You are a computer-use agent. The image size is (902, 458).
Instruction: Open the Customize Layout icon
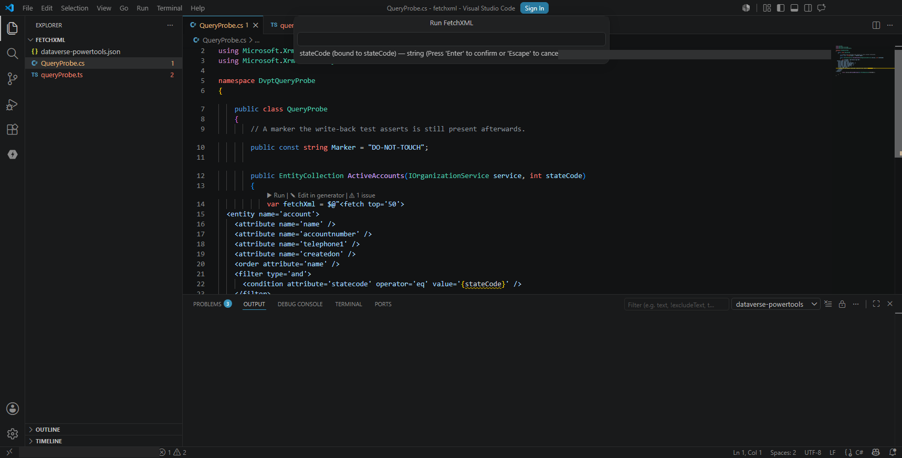coord(767,8)
